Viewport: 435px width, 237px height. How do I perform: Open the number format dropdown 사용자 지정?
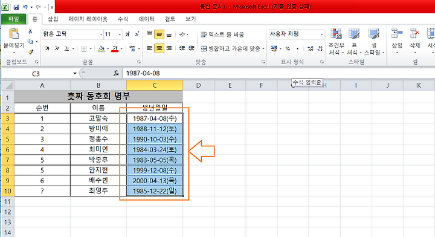pyautogui.click(x=321, y=34)
